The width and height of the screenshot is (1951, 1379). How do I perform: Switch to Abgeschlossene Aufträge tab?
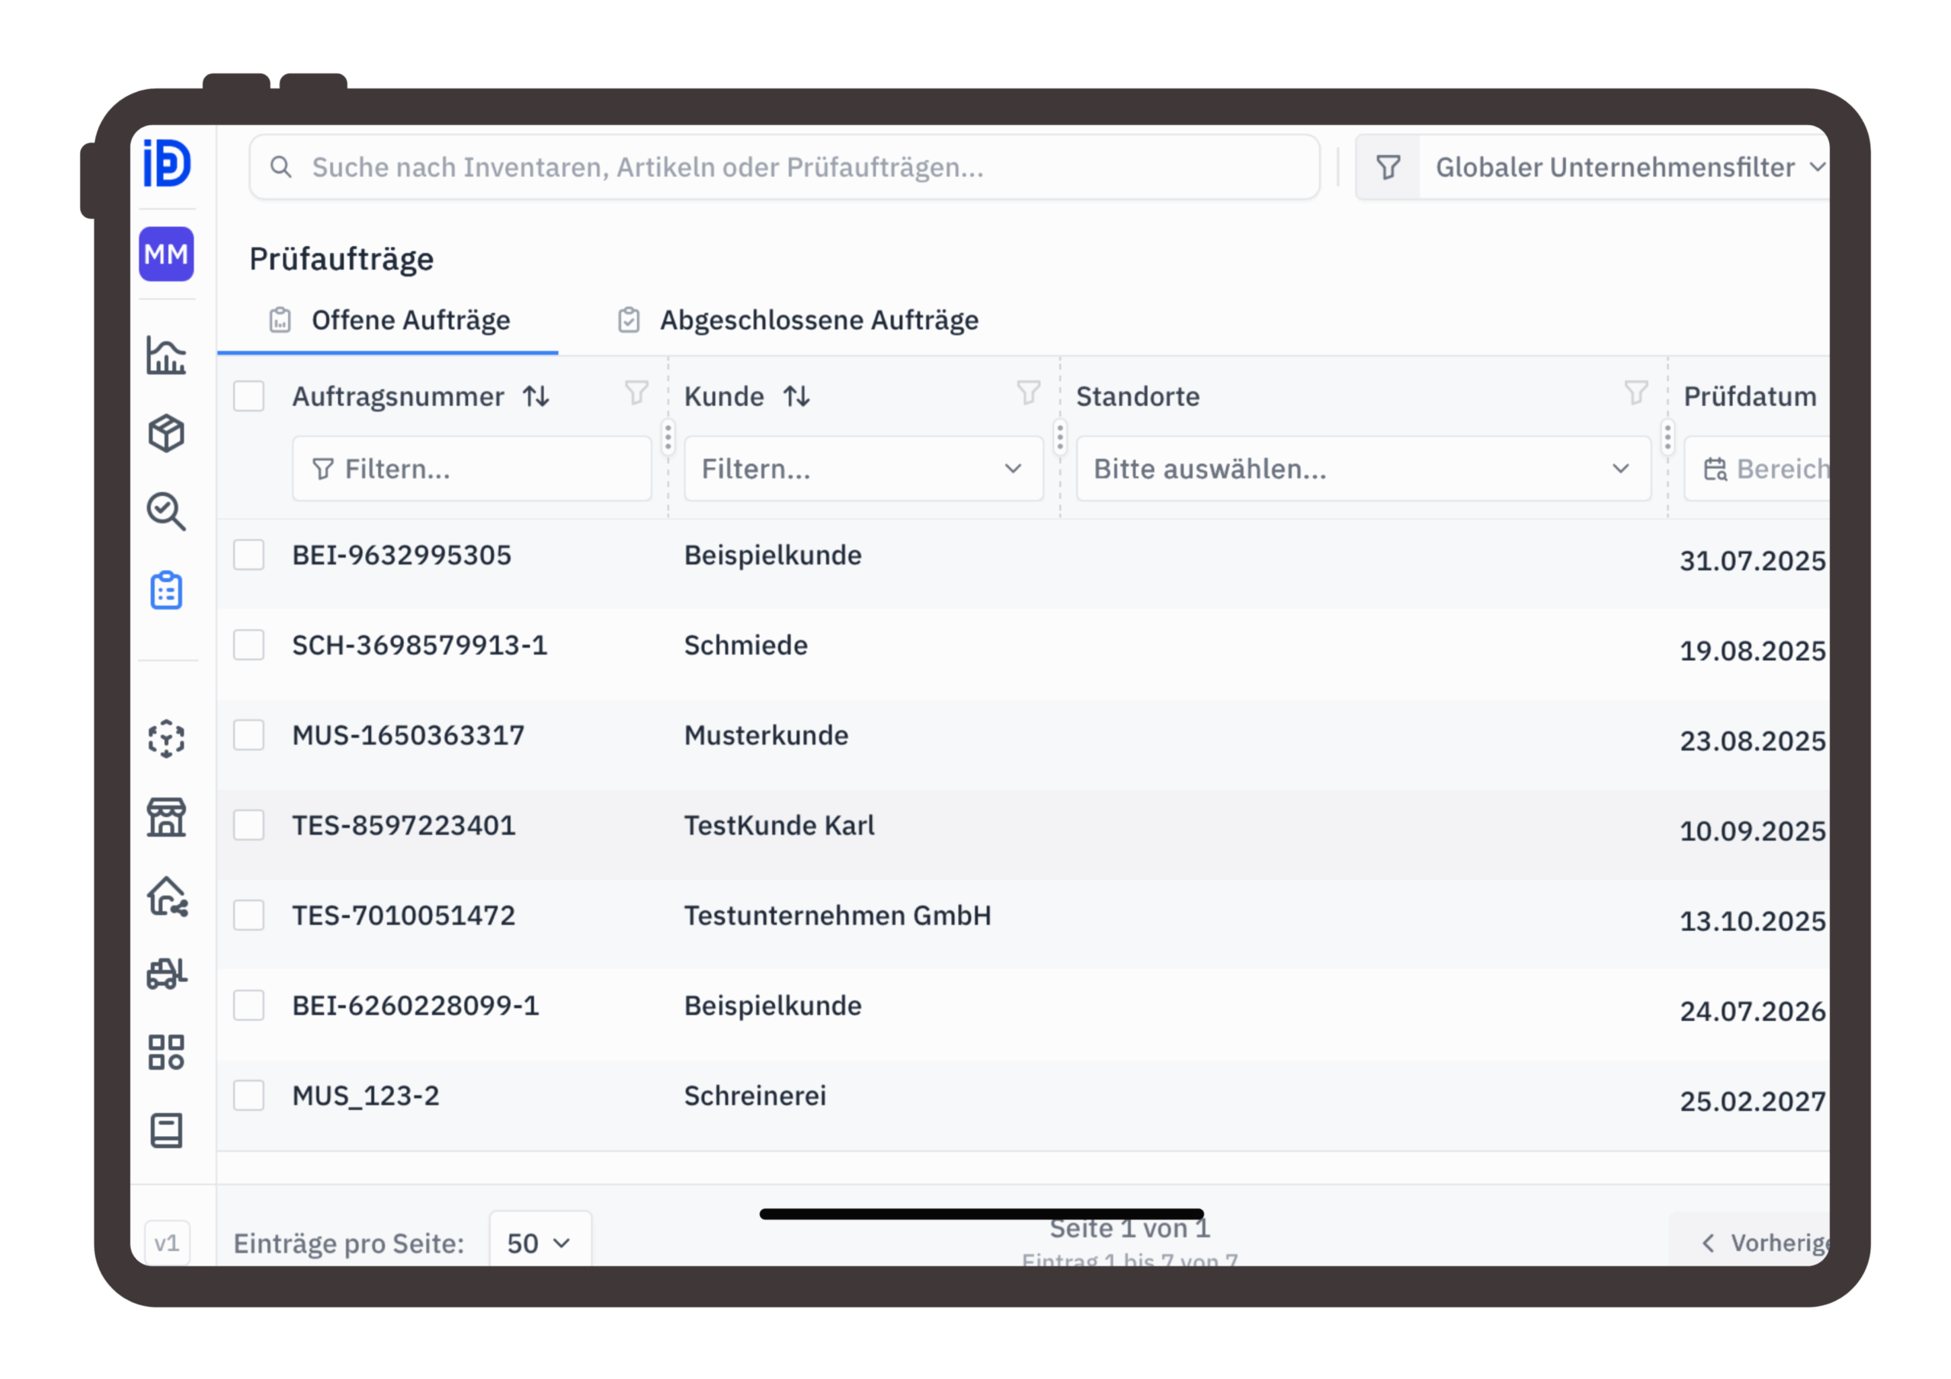(798, 320)
